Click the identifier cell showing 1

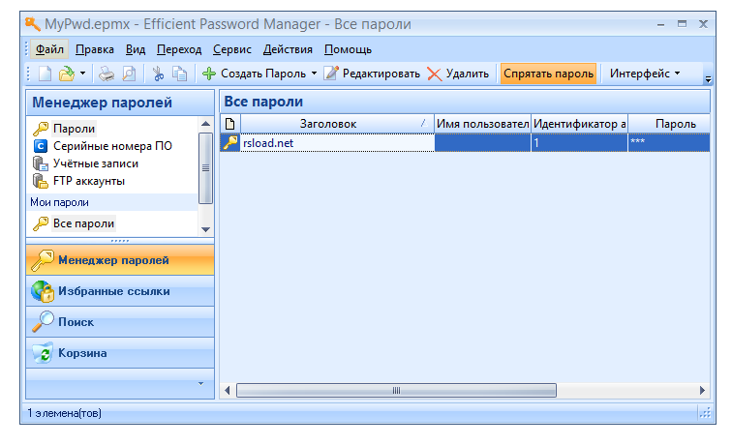[x=579, y=143]
